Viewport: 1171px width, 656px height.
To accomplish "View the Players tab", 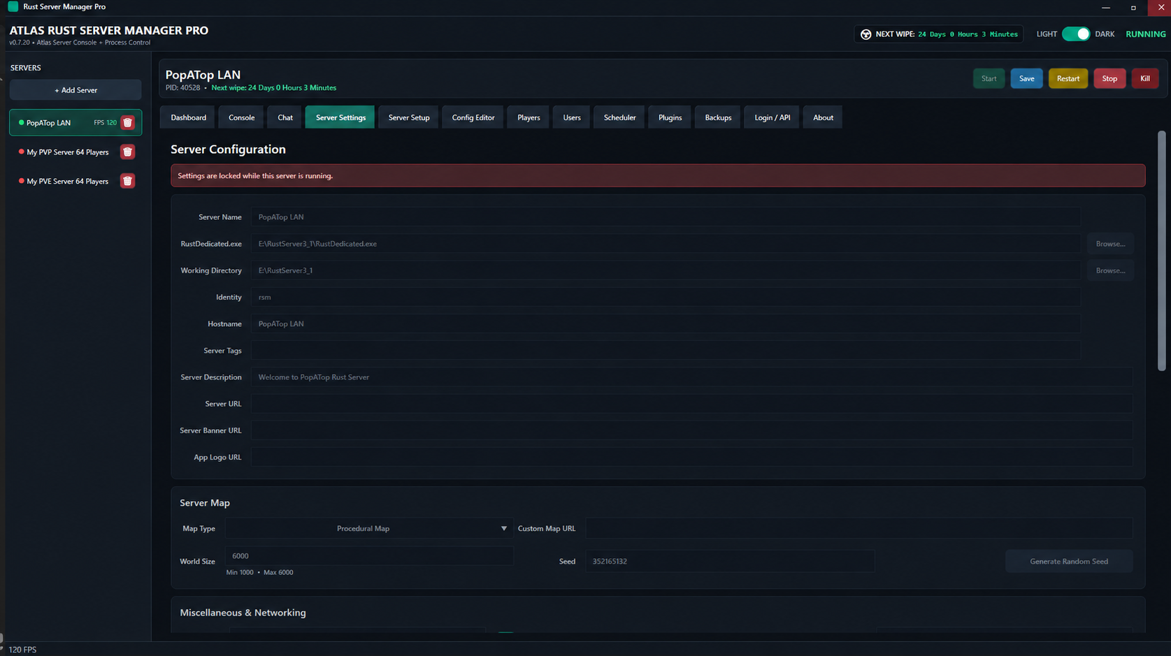I will (x=529, y=117).
